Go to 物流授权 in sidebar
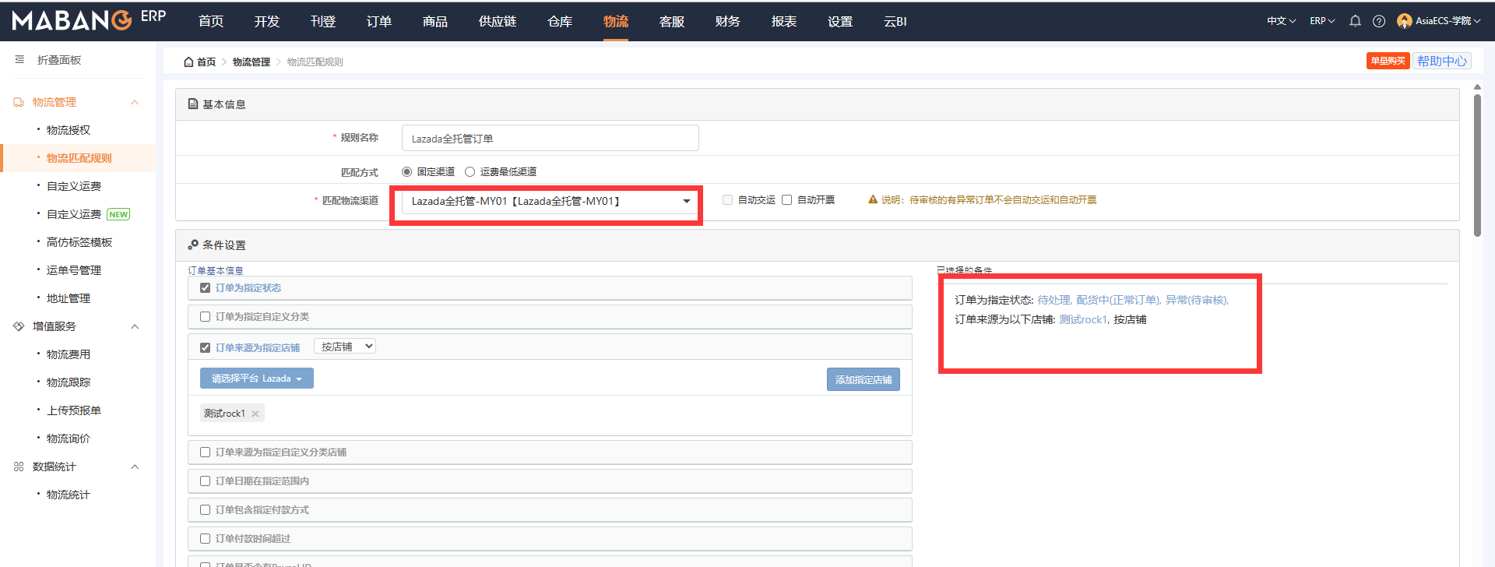This screenshot has width=1495, height=567. coord(69,130)
